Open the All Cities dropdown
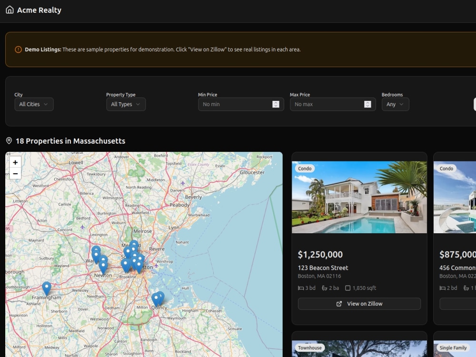This screenshot has width=476, height=357. [34, 104]
